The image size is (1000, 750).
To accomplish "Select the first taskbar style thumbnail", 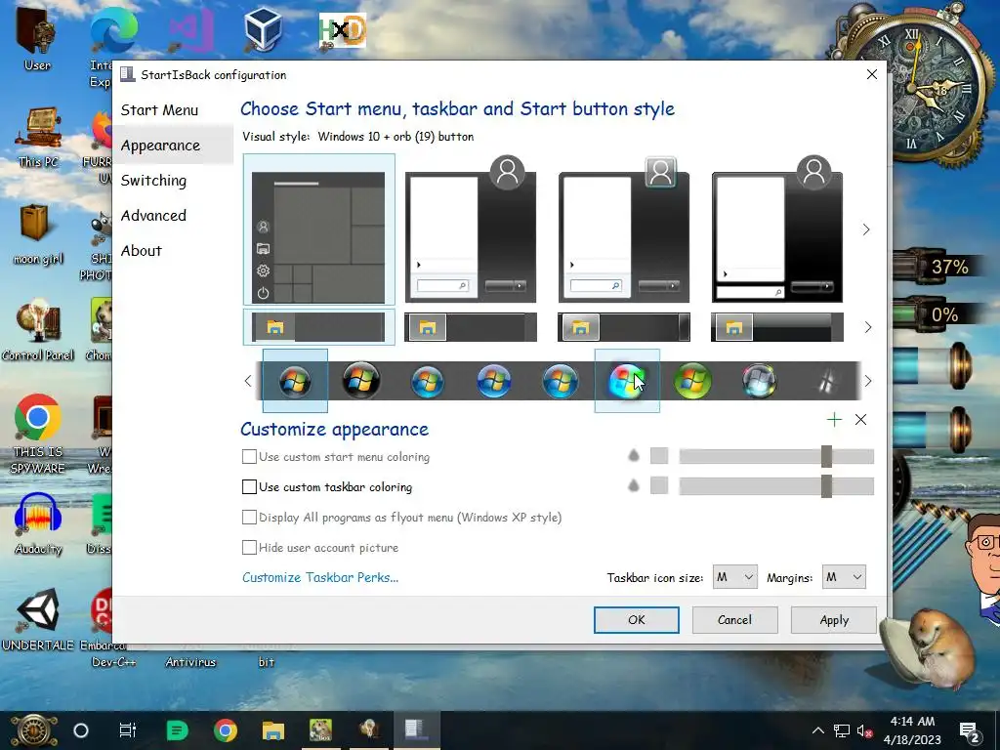I will pyautogui.click(x=319, y=327).
